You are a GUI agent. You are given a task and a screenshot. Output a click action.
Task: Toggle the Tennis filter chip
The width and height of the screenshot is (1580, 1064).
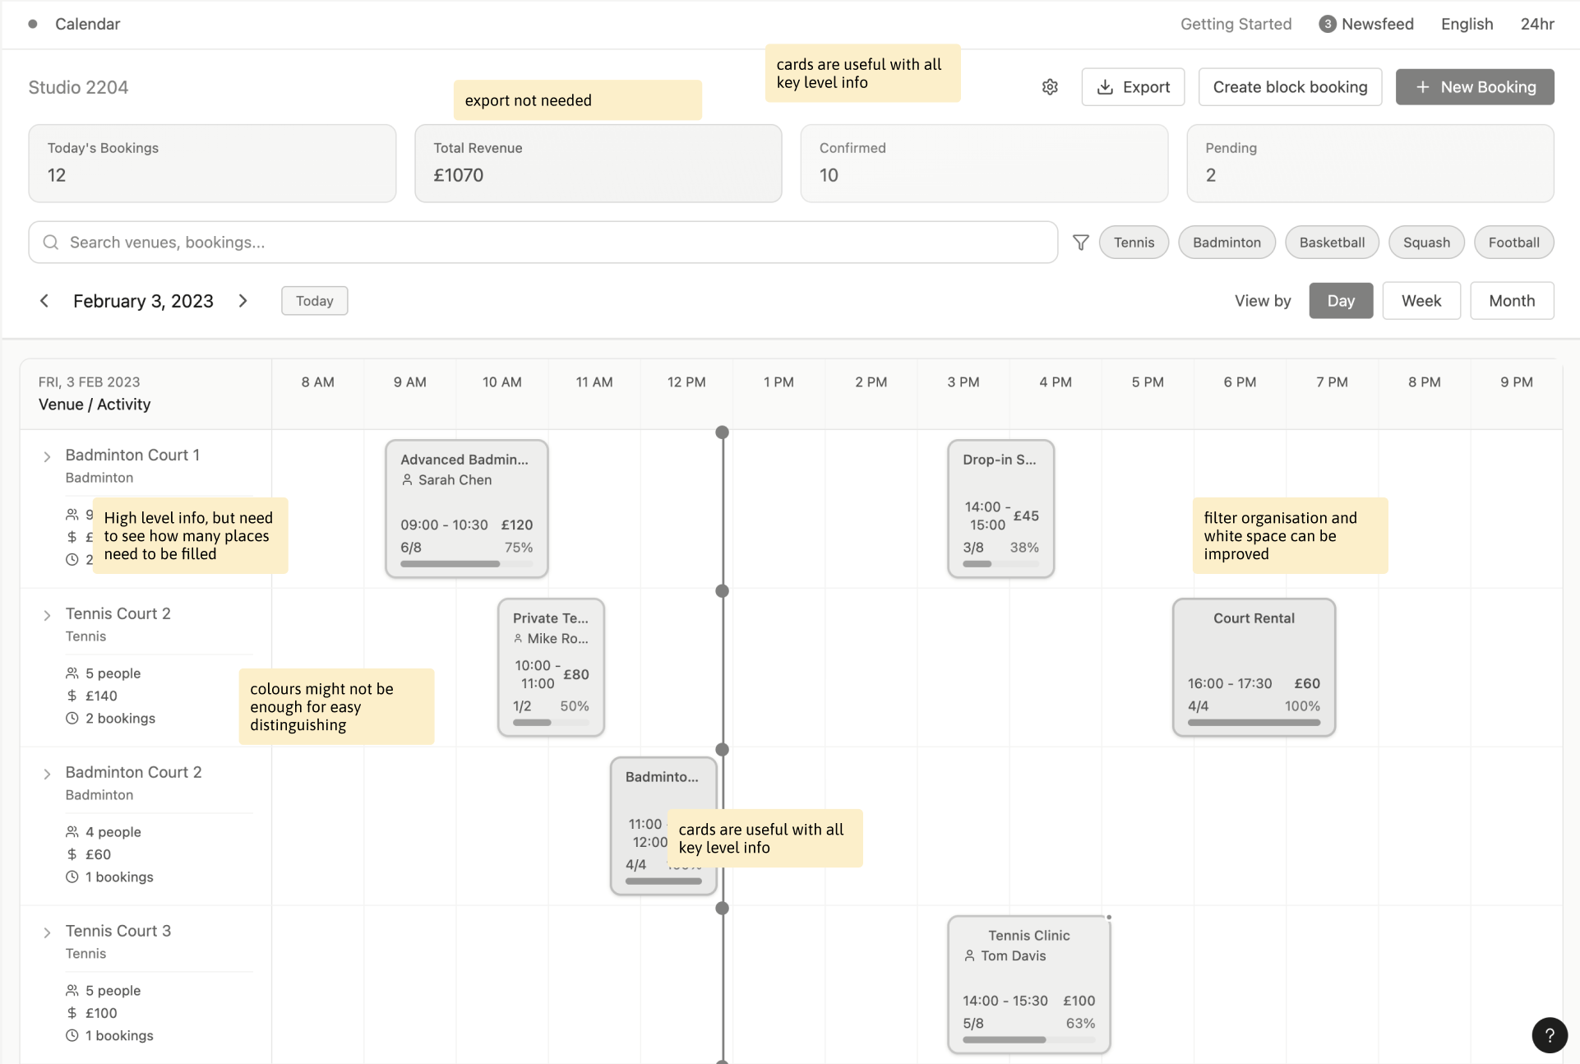[1134, 243]
